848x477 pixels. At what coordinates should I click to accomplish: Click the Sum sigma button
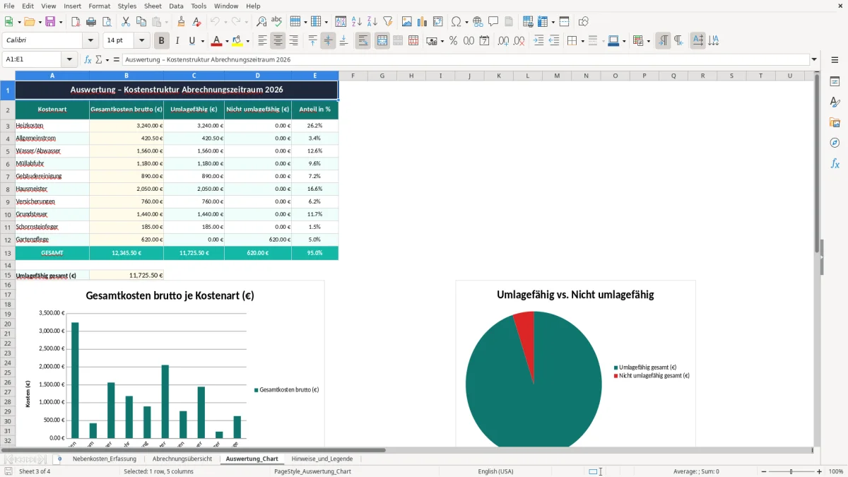tap(99, 60)
